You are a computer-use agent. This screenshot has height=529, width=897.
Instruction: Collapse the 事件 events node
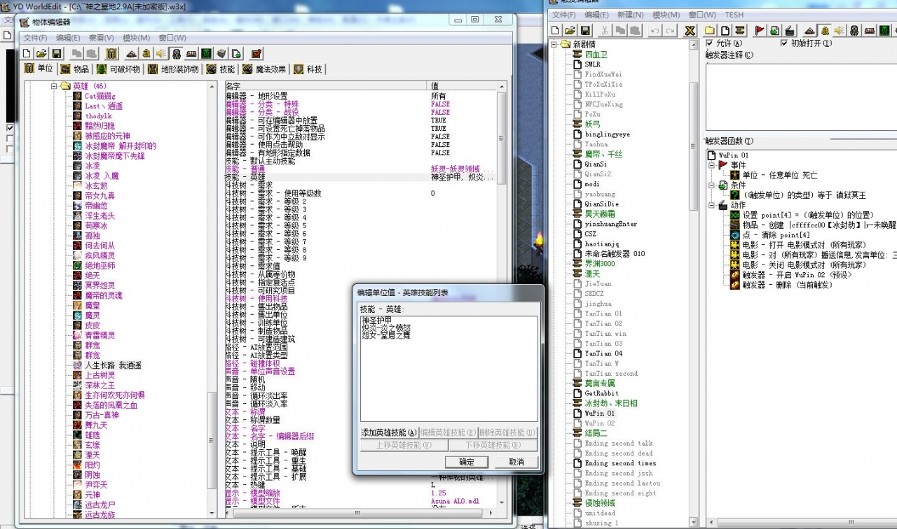tap(712, 165)
